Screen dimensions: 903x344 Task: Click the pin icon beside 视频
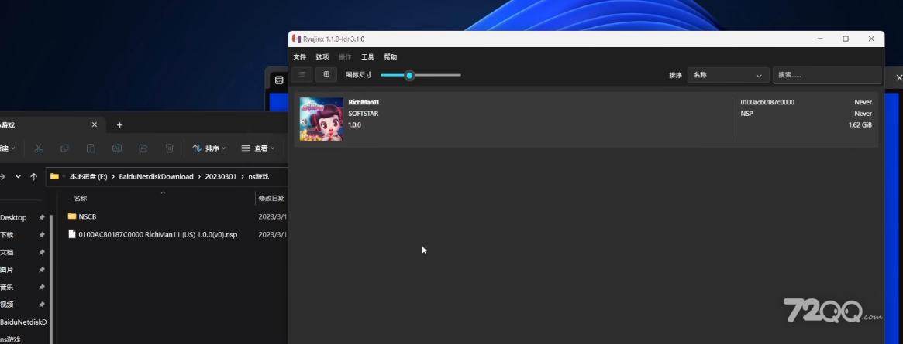point(41,305)
